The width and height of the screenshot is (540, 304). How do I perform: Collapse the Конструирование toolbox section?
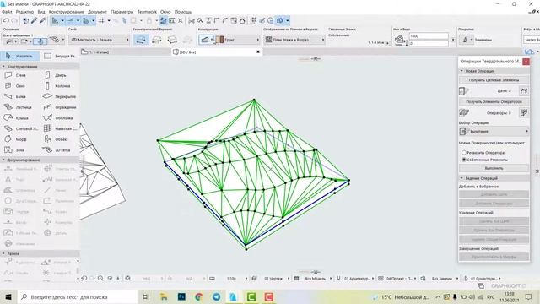point(3,66)
